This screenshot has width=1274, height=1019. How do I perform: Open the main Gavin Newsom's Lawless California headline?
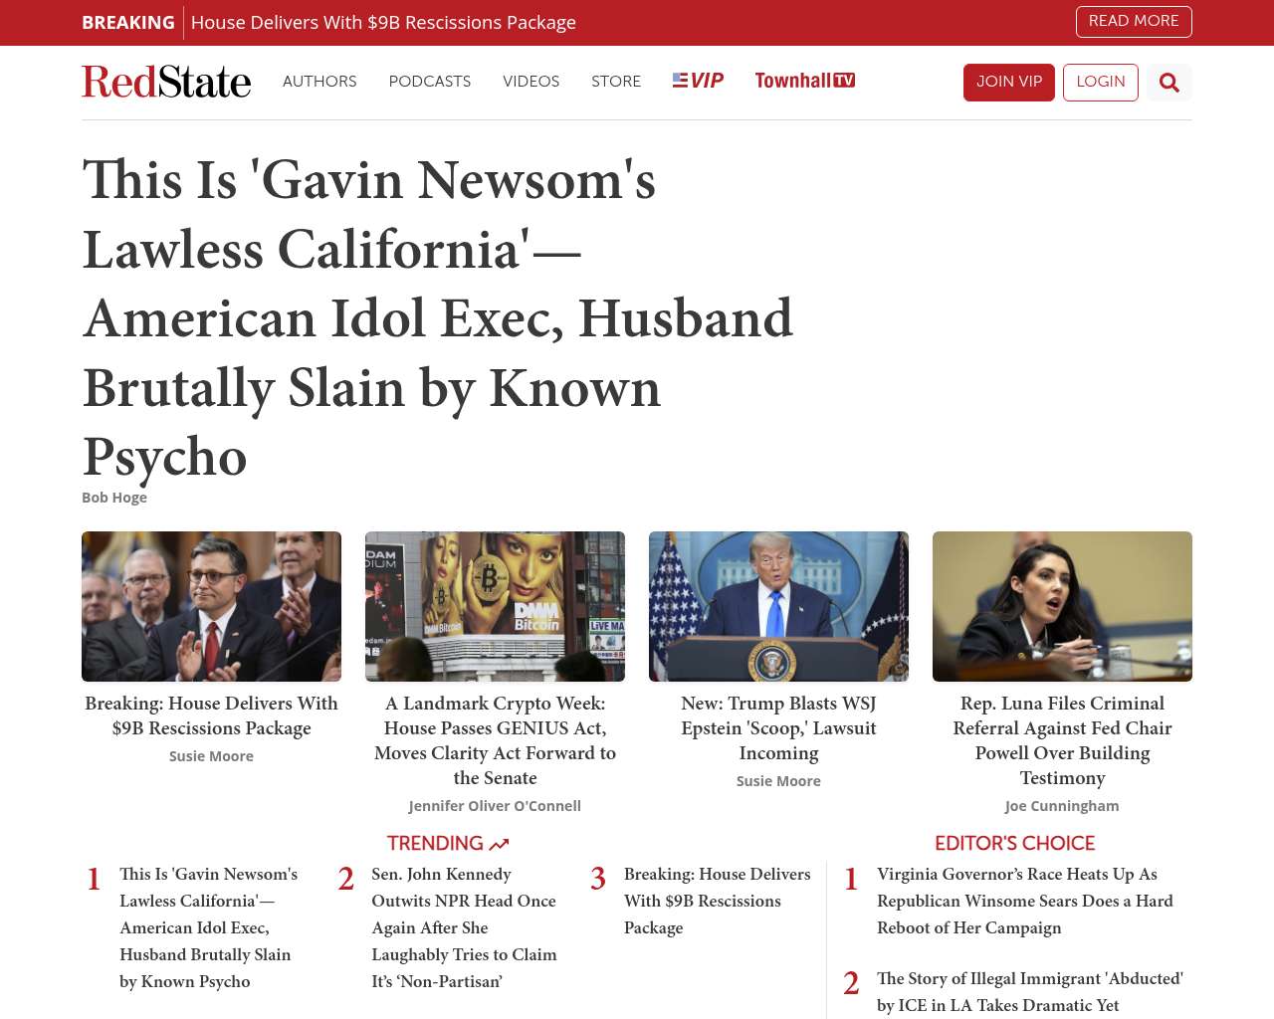coord(438,318)
